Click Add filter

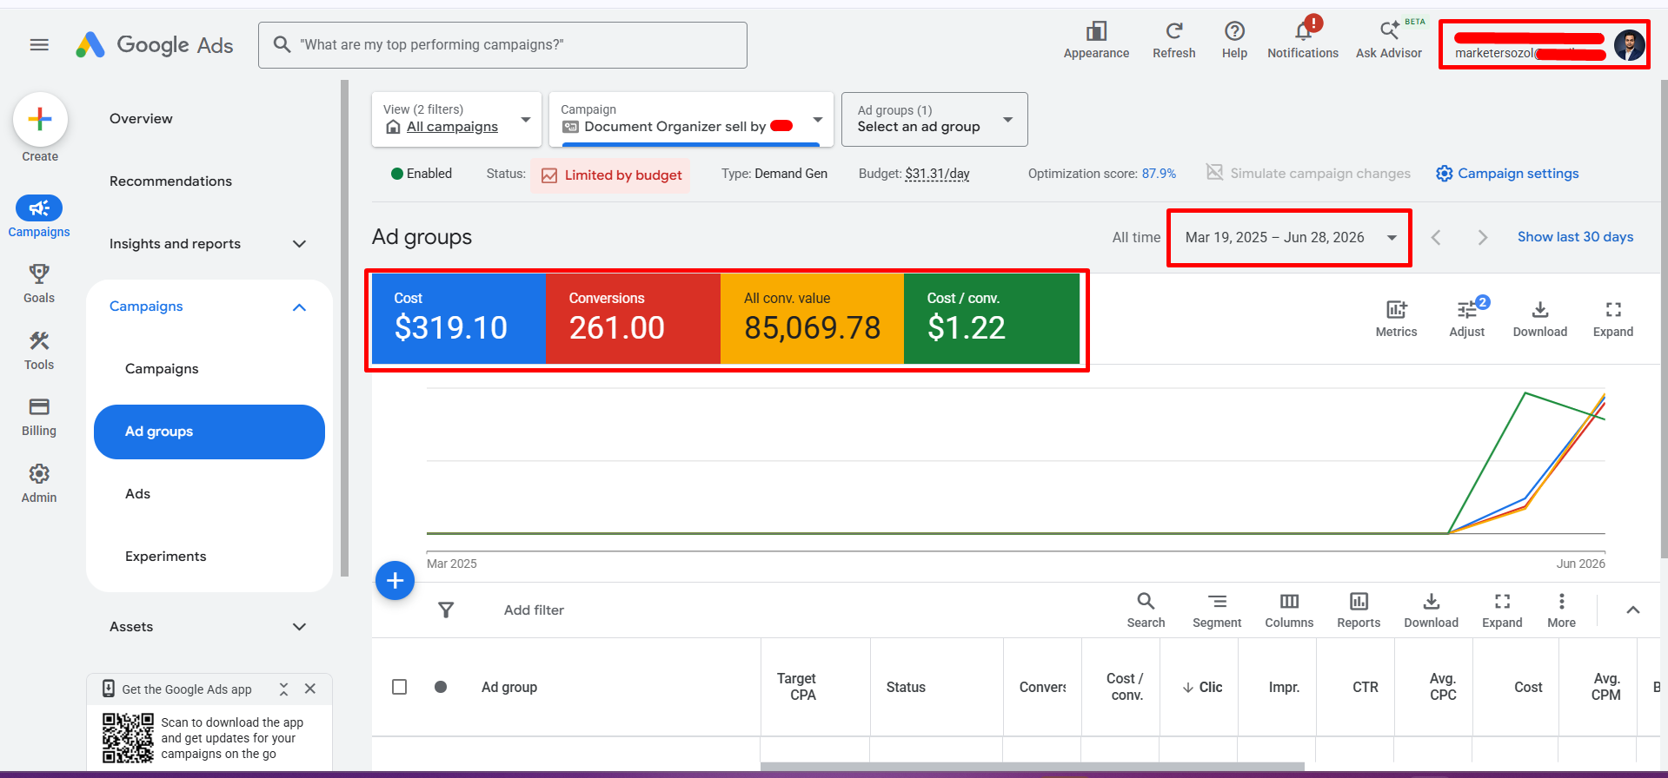pos(534,610)
